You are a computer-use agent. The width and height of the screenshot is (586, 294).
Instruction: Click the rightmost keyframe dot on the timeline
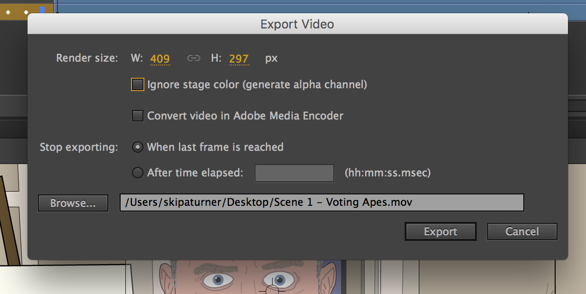pos(26,12)
